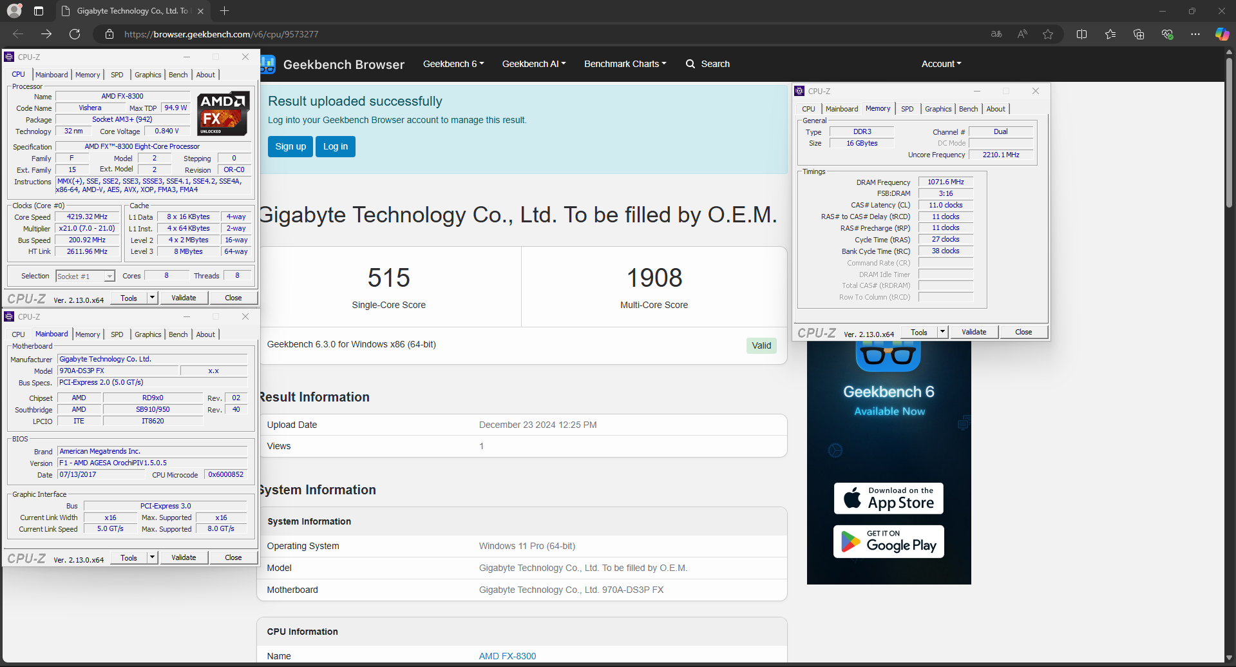Click the Core Speed 4219.32 MHz value
This screenshot has height=667, width=1236.
click(x=87, y=217)
